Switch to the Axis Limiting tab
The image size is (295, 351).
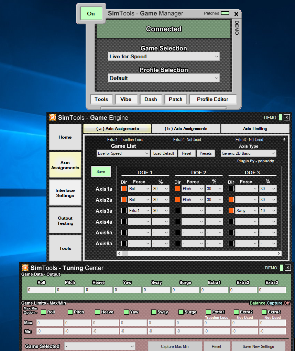pos(255,129)
